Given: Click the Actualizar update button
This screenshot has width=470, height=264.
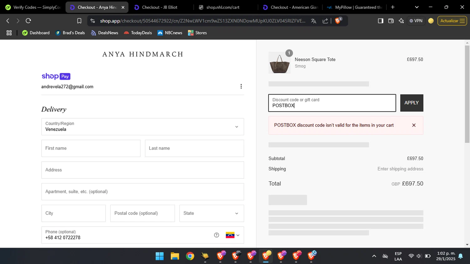Looking at the screenshot, I should (452, 21).
